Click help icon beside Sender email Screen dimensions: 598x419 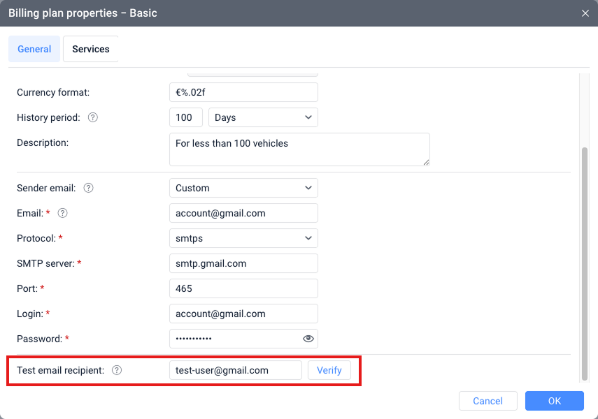89,188
